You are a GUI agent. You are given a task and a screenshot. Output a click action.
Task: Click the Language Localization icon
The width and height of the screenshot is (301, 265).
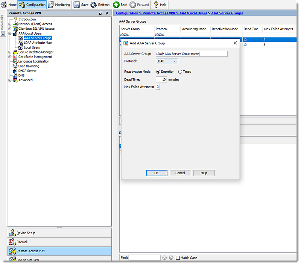pos(15,61)
